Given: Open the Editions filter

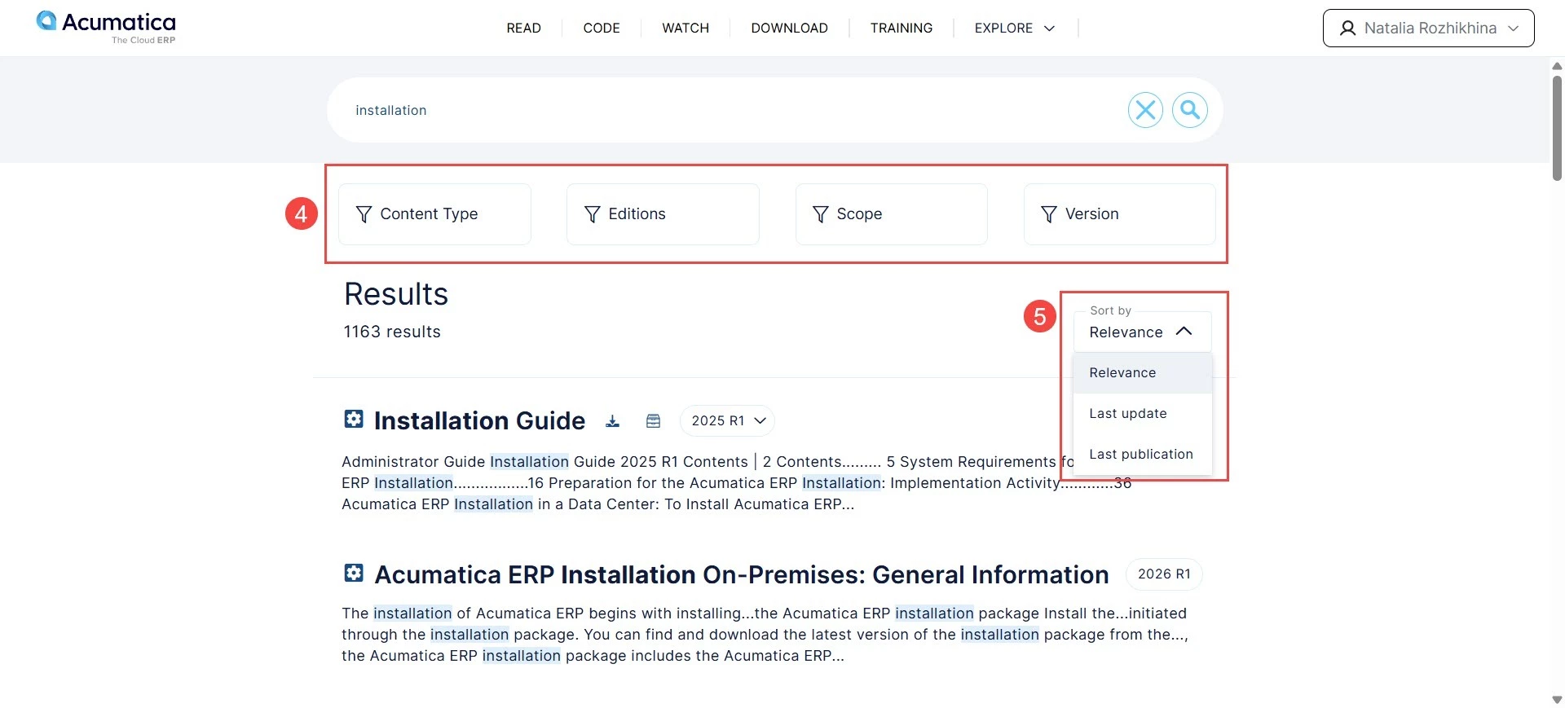Looking at the screenshot, I should click(663, 214).
